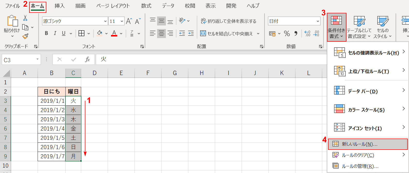409x173 pixels.
Task: Click the text orientation icon
Action: [x=182, y=21]
